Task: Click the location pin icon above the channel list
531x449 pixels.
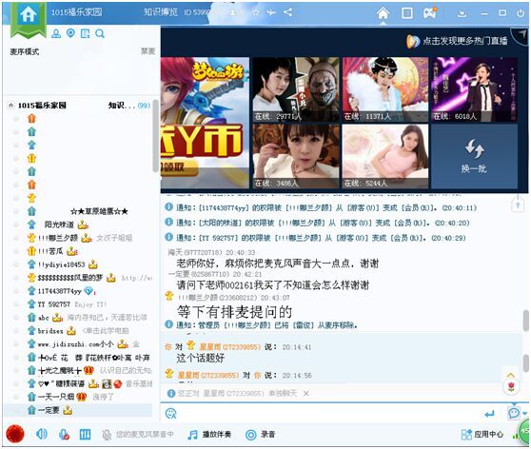Action: click(x=70, y=33)
